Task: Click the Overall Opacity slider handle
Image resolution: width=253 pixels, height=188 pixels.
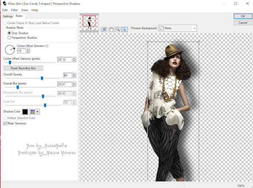Action: (42, 78)
